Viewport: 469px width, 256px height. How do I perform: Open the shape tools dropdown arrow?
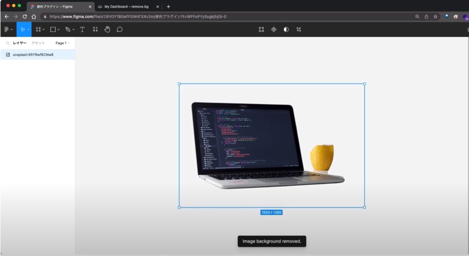coord(59,30)
